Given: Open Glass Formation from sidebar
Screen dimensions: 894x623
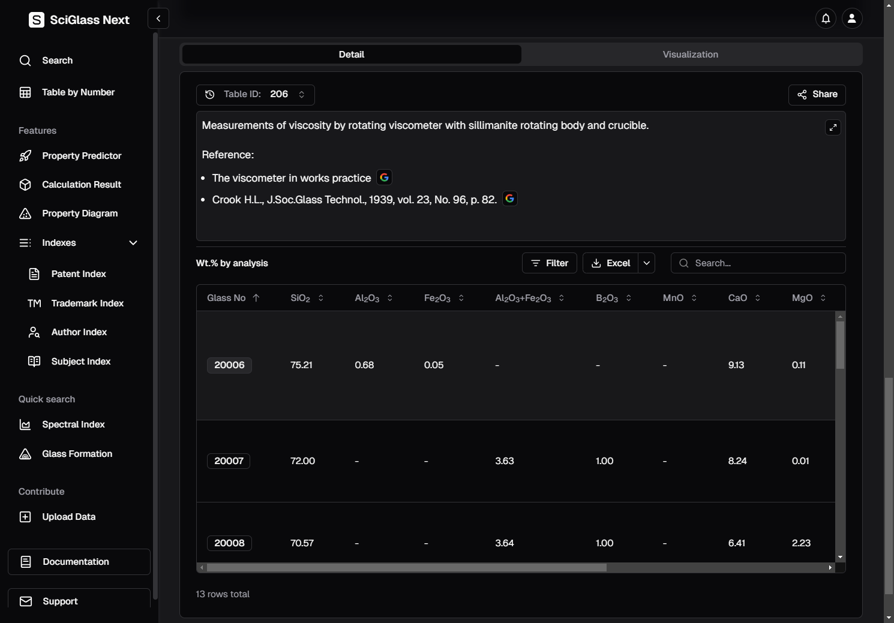Looking at the screenshot, I should point(77,454).
